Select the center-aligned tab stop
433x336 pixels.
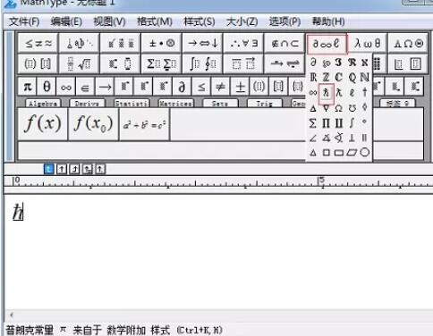(x=62, y=169)
